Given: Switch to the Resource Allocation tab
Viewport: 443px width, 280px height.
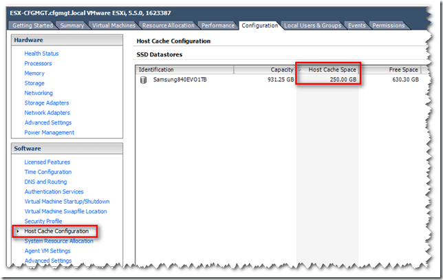Looking at the screenshot, I should pos(169,25).
